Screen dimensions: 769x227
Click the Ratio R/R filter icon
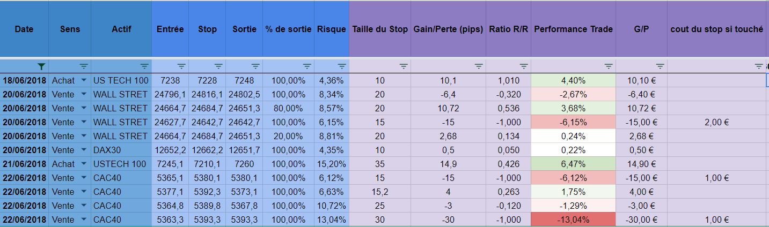pyautogui.click(x=524, y=66)
